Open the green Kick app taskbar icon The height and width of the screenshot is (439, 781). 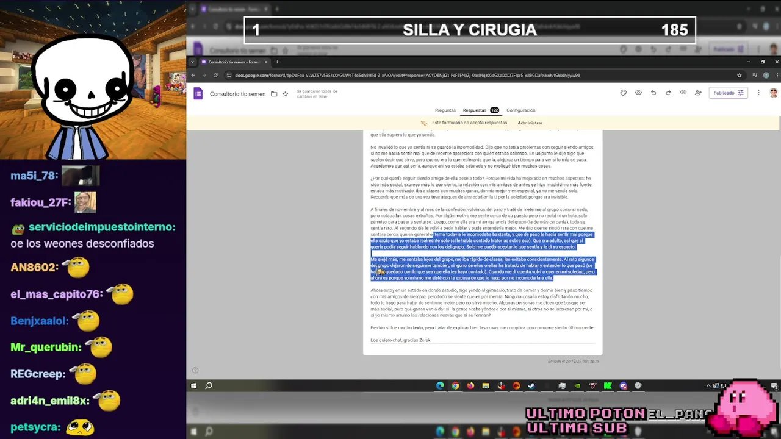(x=608, y=385)
